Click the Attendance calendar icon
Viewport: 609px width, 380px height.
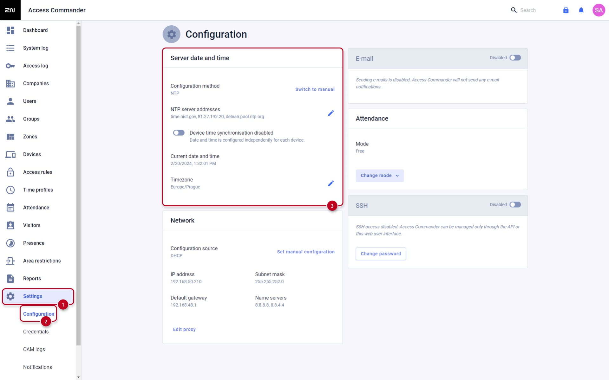click(10, 208)
